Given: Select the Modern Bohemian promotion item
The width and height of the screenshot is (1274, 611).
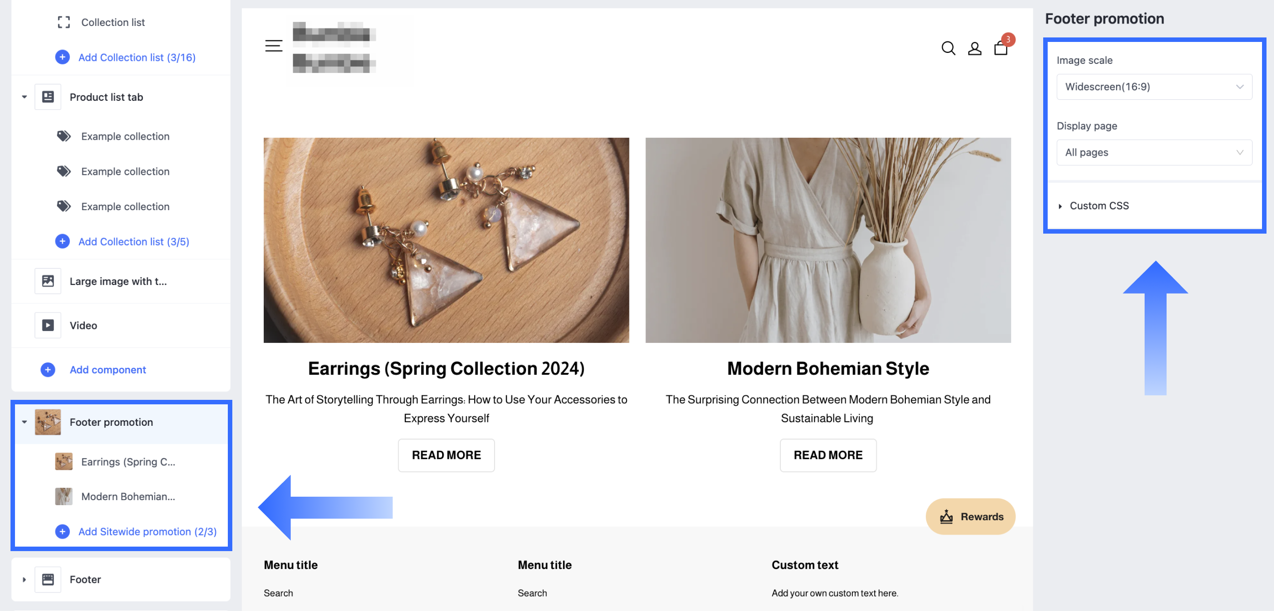Looking at the screenshot, I should click(x=128, y=497).
